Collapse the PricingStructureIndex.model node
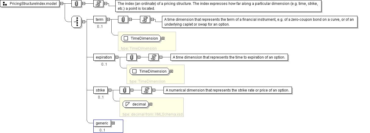370x133 pixels. [x=62, y=4]
